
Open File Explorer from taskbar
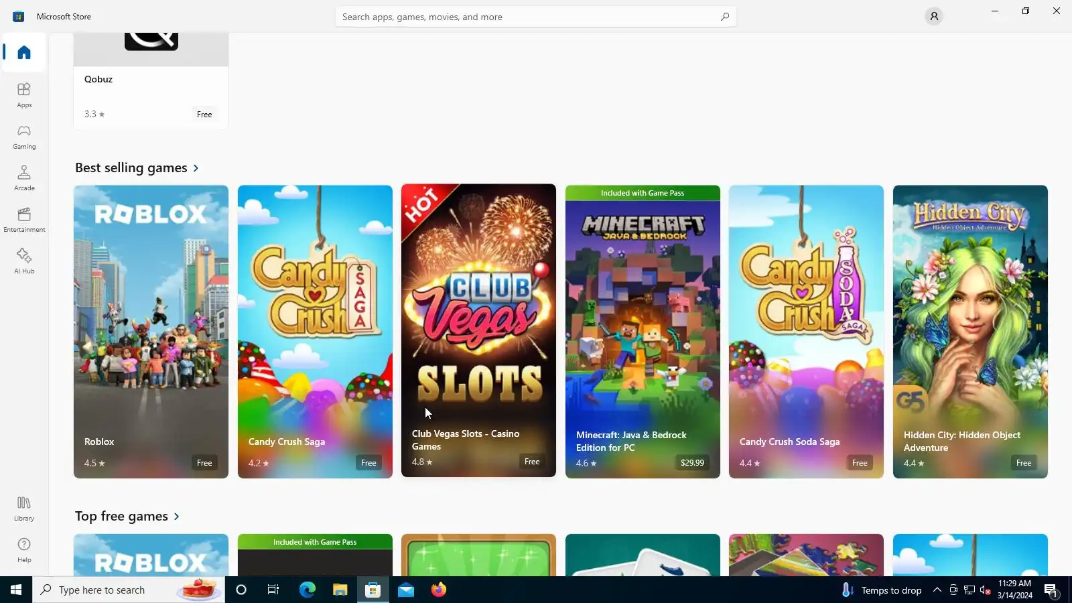coord(340,590)
